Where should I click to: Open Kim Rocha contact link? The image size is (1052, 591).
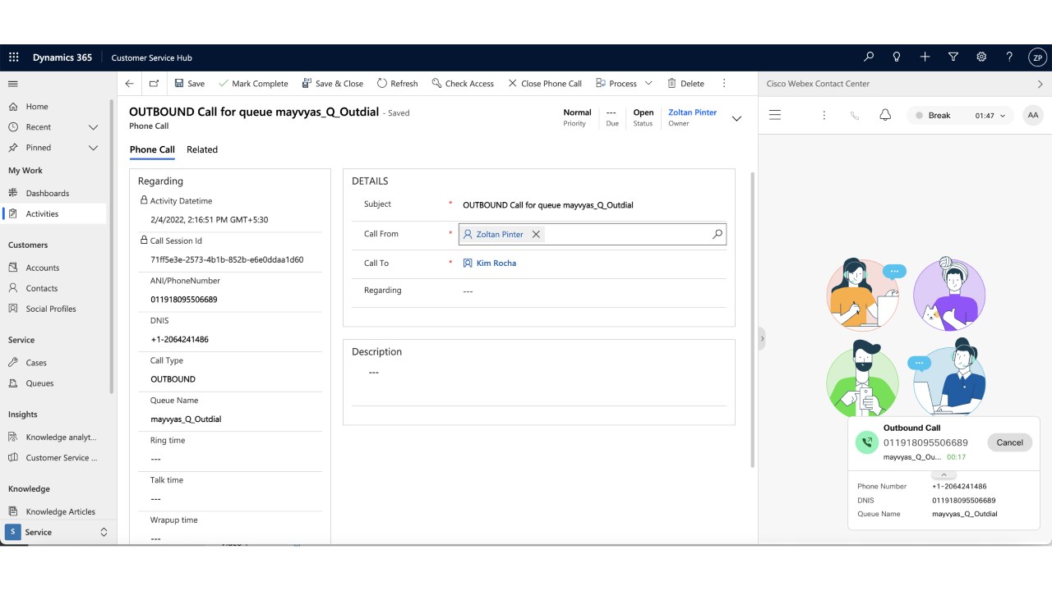pyautogui.click(x=496, y=263)
